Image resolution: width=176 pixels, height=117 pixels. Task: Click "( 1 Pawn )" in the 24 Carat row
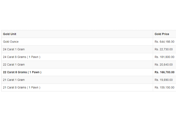pyautogui.click(x=34, y=57)
